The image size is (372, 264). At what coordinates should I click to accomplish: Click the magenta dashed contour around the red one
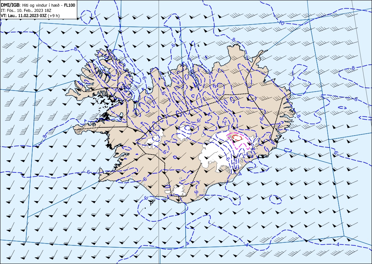pyautogui.click(x=238, y=141)
